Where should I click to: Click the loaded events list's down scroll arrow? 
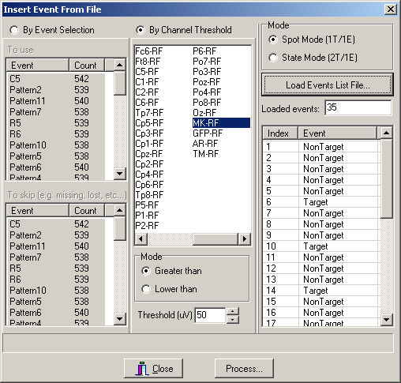point(386,320)
